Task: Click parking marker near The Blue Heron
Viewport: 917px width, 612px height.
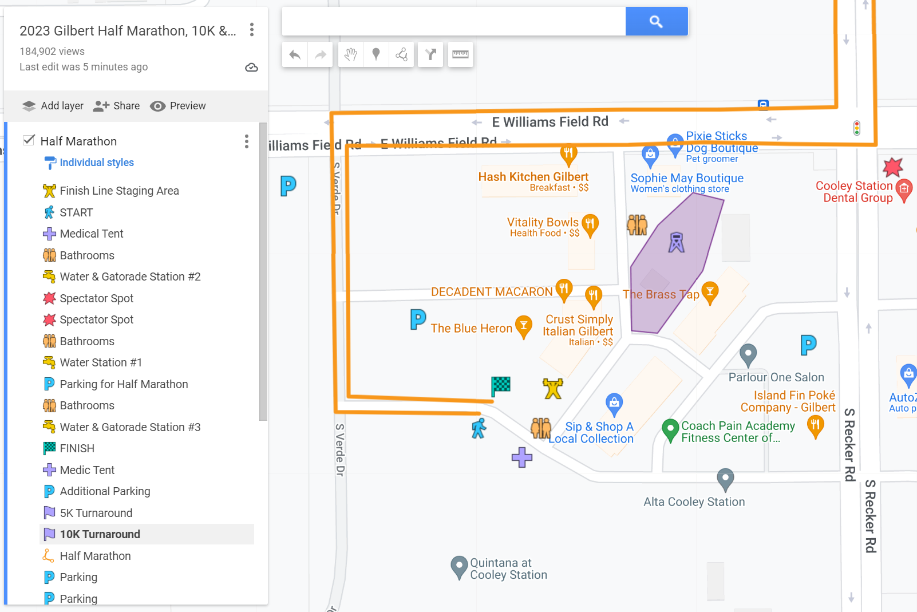Action: 418,319
